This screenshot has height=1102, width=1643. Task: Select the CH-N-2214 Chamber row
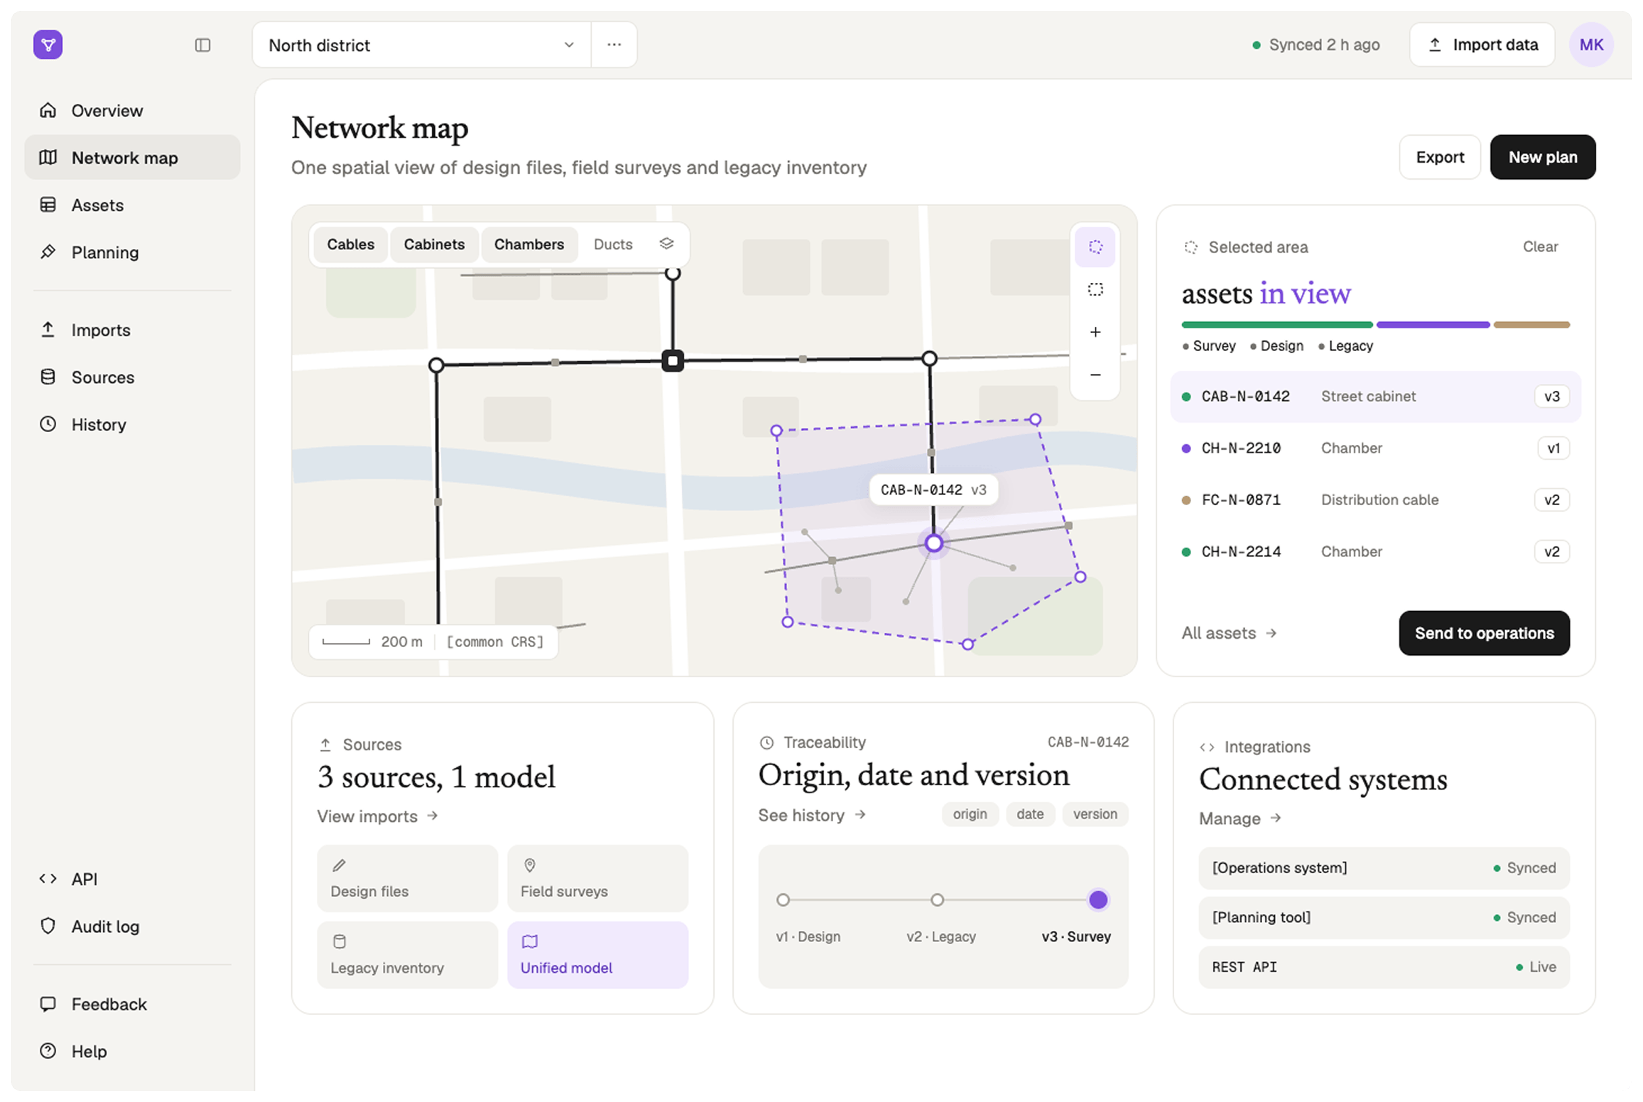(x=1375, y=552)
